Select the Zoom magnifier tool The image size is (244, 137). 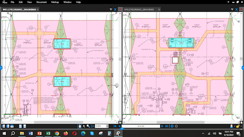[88, 126]
